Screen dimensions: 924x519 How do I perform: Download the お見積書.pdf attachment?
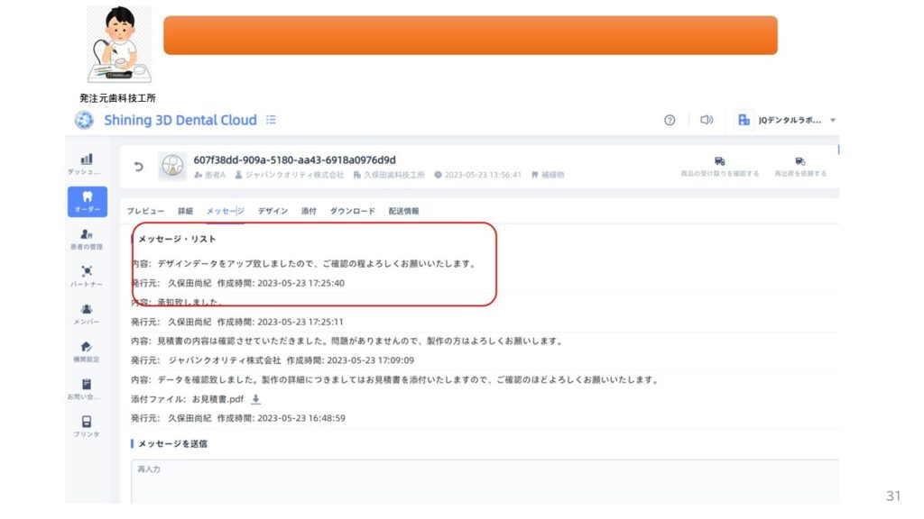pos(255,399)
